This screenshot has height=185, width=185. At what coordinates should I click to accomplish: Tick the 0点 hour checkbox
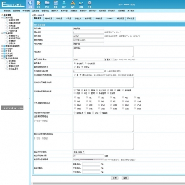click(75, 97)
